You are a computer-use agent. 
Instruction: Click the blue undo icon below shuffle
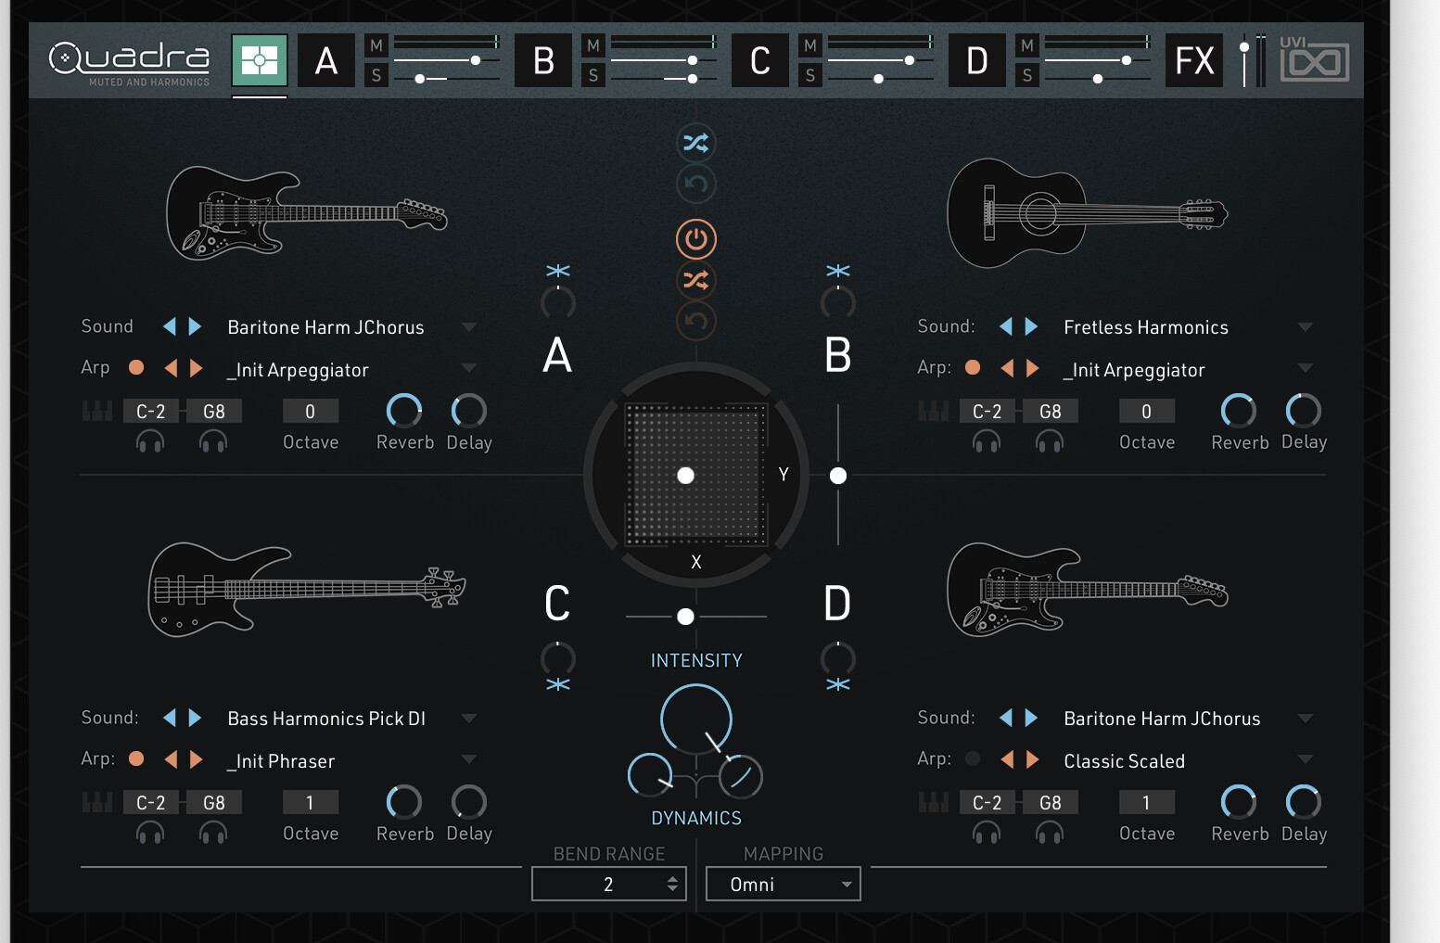click(x=696, y=184)
